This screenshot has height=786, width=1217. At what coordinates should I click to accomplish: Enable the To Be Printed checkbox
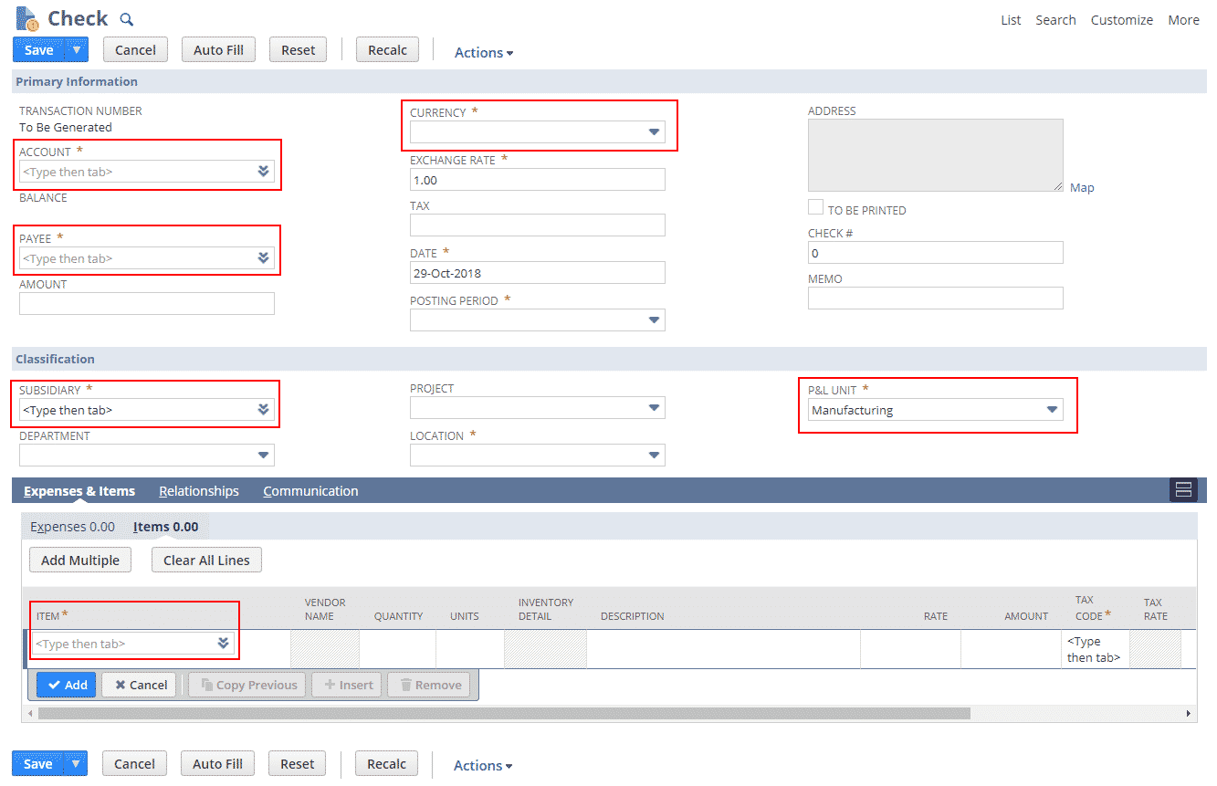[816, 208]
